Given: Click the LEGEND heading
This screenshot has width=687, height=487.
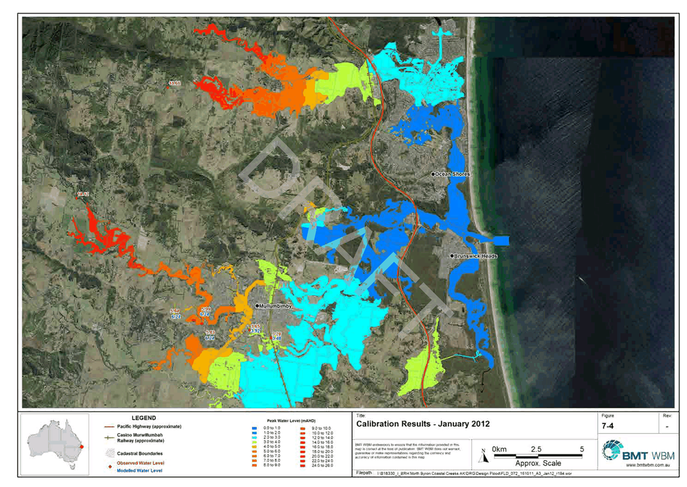Looking at the screenshot, I should point(144,418).
